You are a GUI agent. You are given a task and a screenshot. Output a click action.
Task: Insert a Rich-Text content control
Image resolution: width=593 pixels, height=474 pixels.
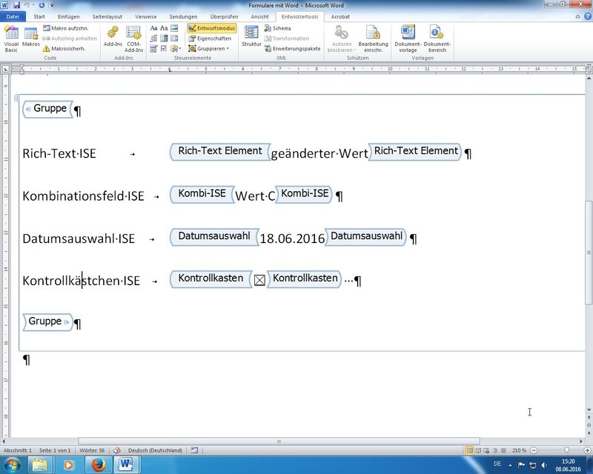click(153, 28)
